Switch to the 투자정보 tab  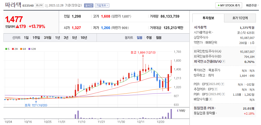click(208, 18)
